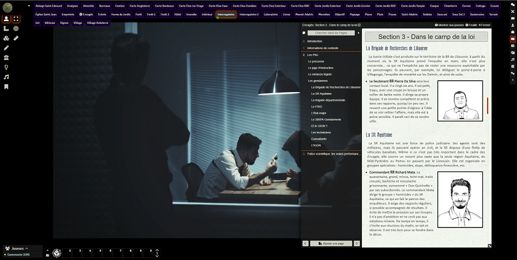Click the Ajouter une page button
The width and height of the screenshot is (517, 260).
[331, 243]
